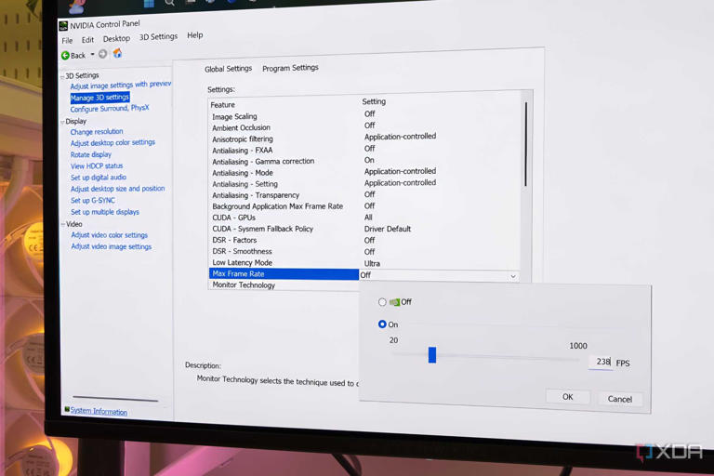Switch to the Global Settings tab
714x476 pixels.
[x=228, y=69]
